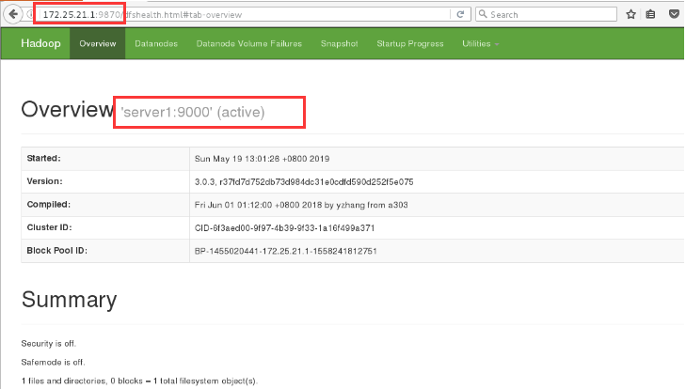View the Startup Progress tab
686x389 pixels.
pos(410,44)
